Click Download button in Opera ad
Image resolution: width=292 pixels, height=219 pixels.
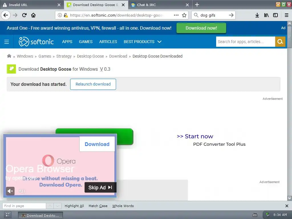[97, 144]
